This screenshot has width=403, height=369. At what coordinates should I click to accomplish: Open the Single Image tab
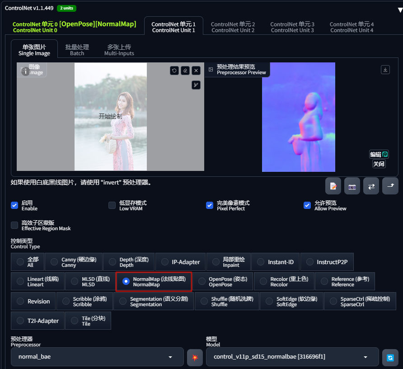click(x=34, y=50)
